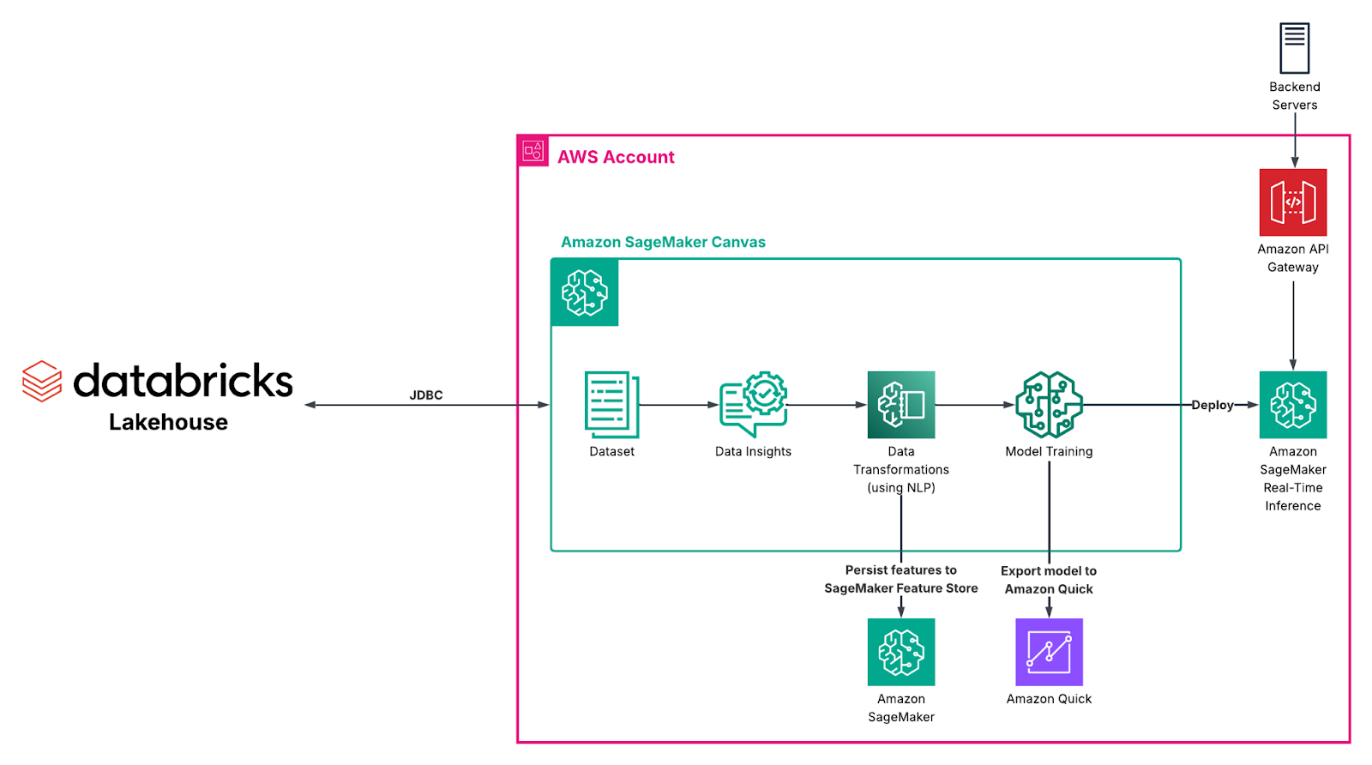Click the Amazon Quick purple chart icon

[1049, 652]
